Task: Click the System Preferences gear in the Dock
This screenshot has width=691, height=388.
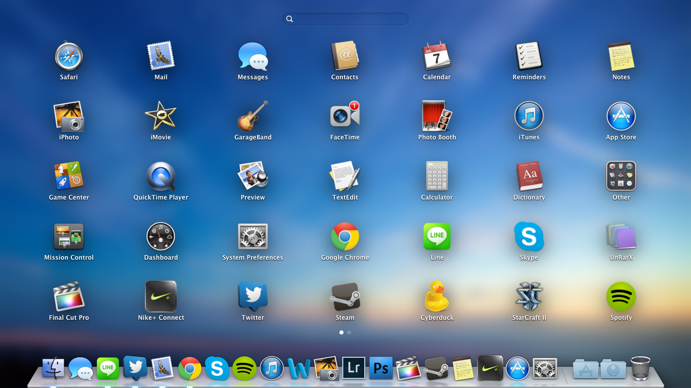Action: (x=545, y=368)
